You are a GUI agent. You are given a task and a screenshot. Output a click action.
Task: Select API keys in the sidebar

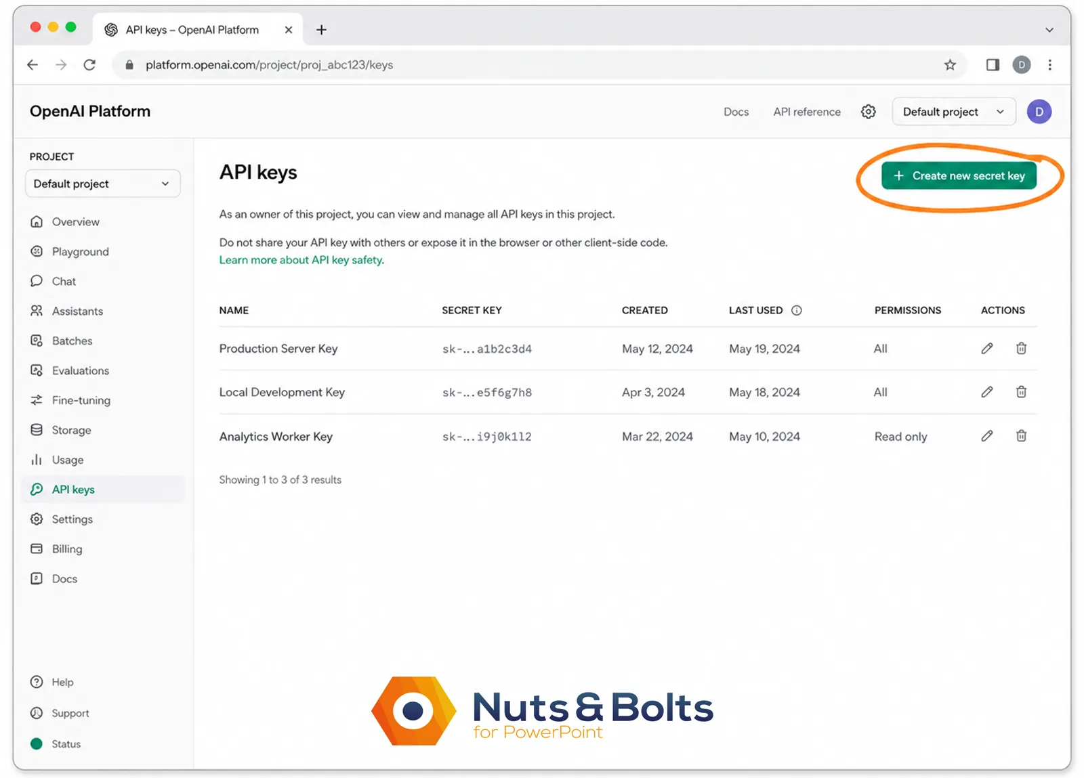pos(103,490)
